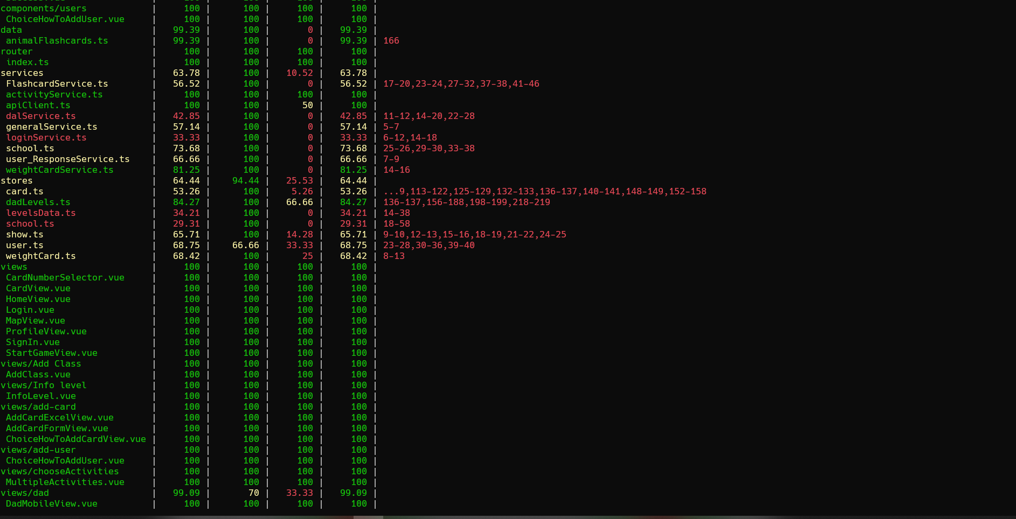Image resolution: width=1016 pixels, height=519 pixels.
Task: Click the InfoLevel.vue file name
Action: tap(41, 396)
